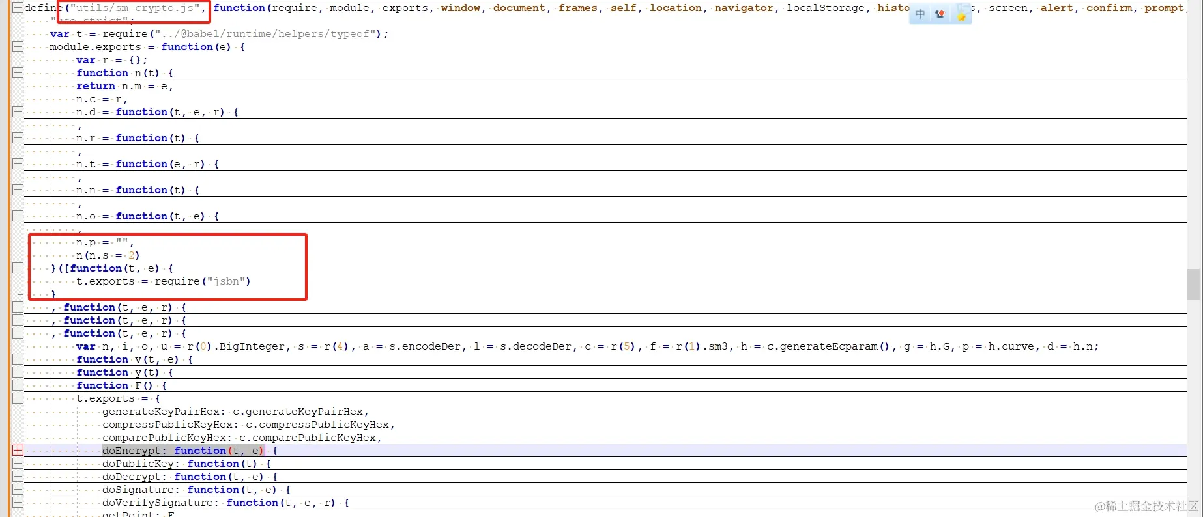Image resolution: width=1203 pixels, height=517 pixels.
Task: Click the generateKeyPairHex export line
Action: click(x=236, y=412)
